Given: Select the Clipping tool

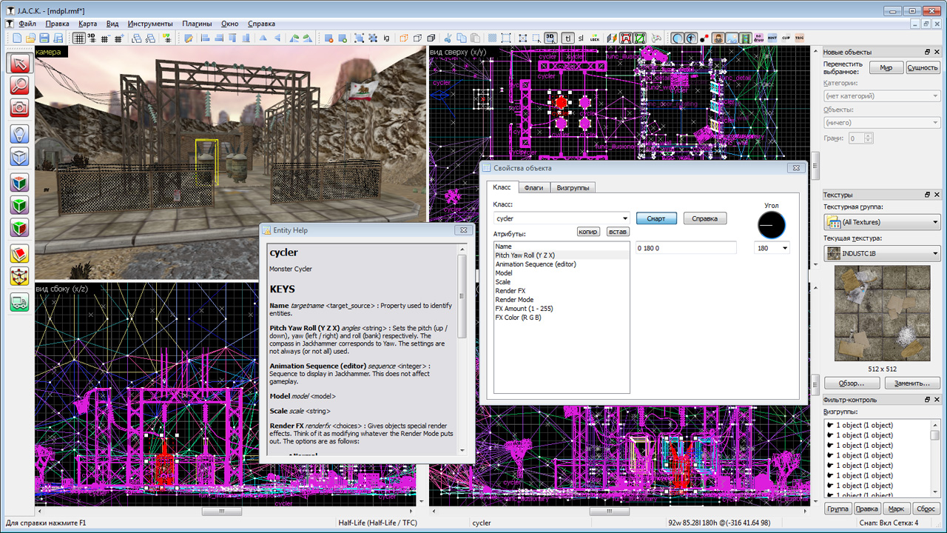Looking at the screenshot, I should [x=19, y=253].
